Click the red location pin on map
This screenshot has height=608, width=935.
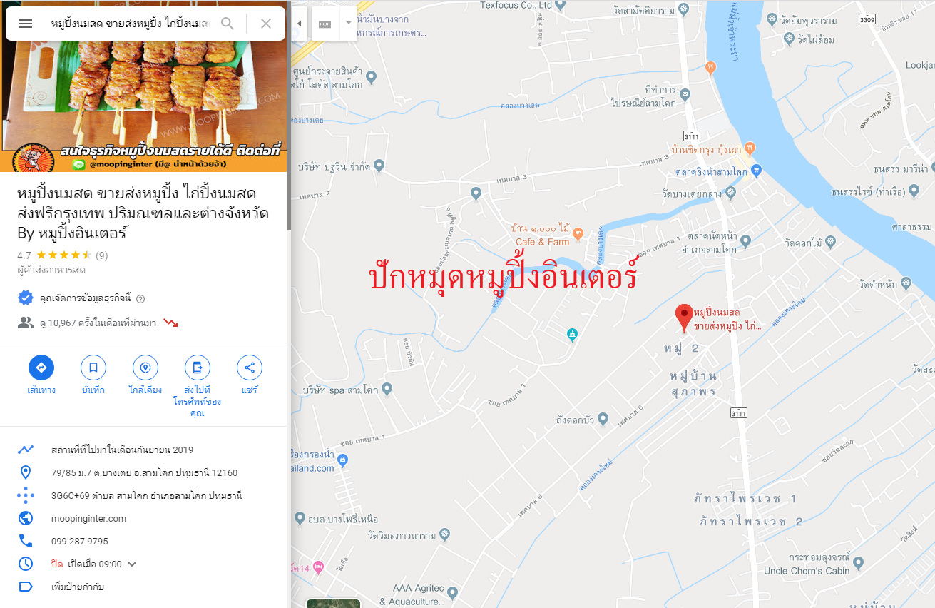click(x=685, y=318)
